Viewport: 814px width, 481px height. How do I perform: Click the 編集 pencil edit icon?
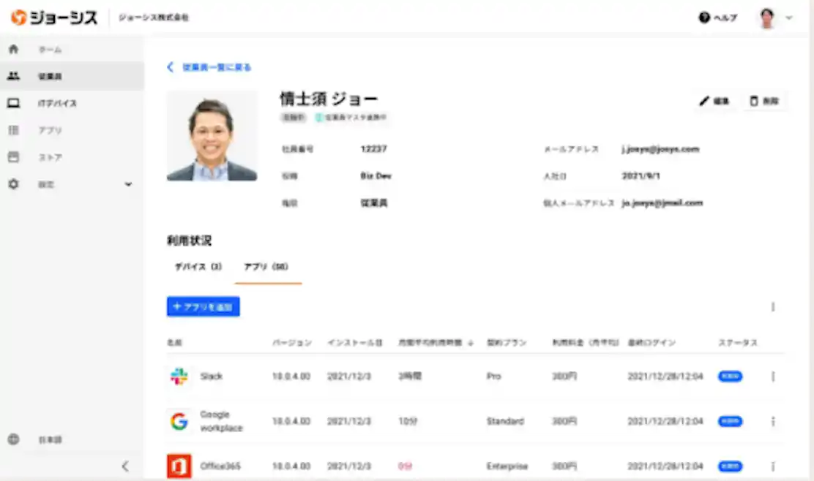coord(706,101)
